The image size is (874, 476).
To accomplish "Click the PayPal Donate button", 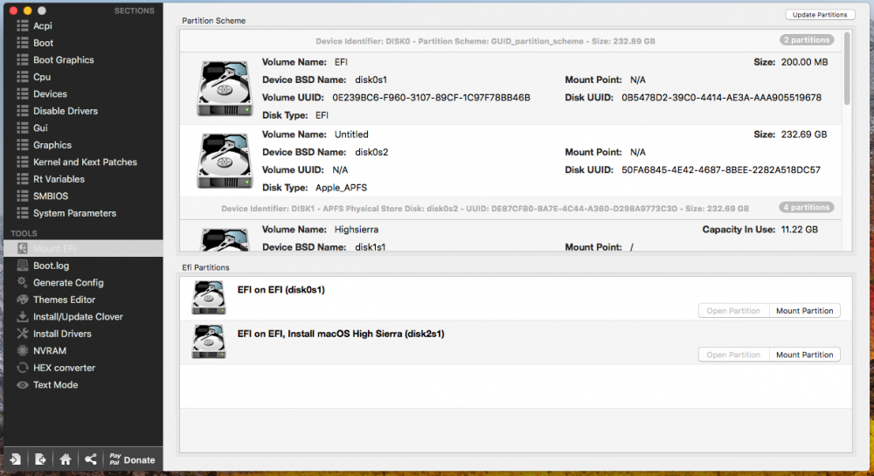I will tap(133, 459).
